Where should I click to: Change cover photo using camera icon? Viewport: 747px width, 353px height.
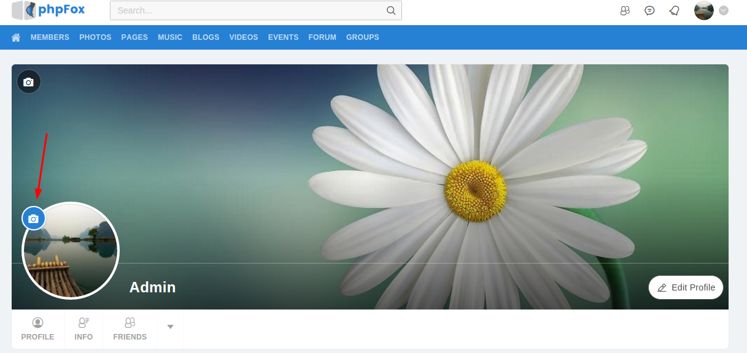click(x=29, y=82)
